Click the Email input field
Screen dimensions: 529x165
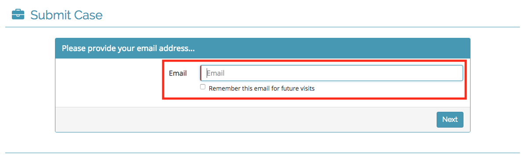tap(332, 73)
